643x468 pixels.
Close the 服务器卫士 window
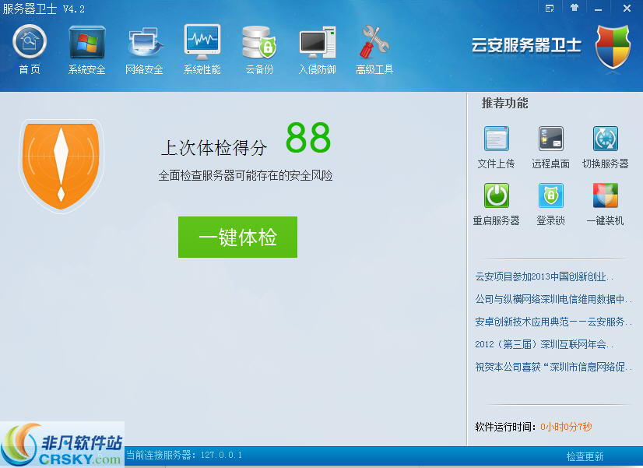[x=627, y=9]
